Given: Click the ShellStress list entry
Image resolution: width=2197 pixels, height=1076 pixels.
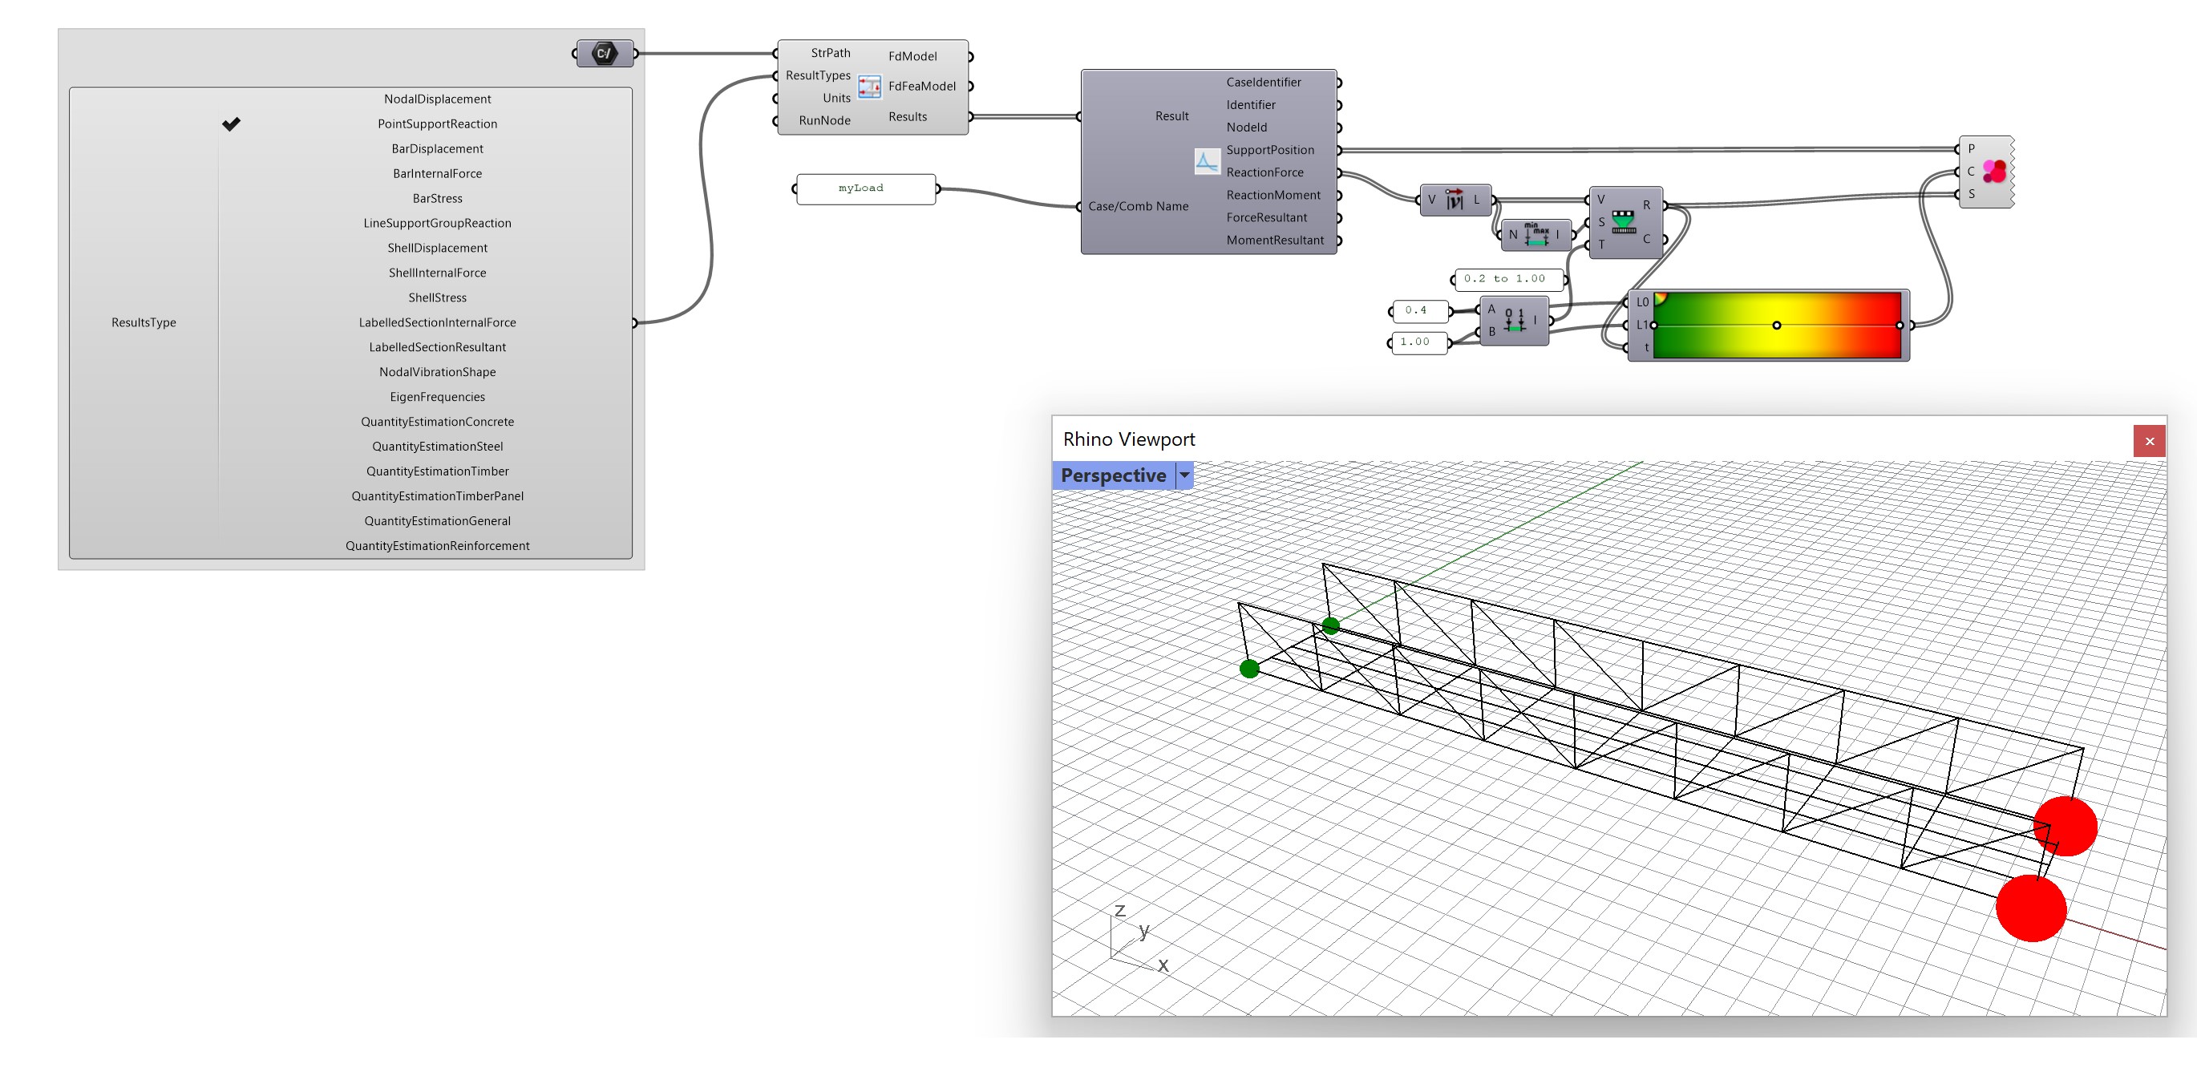Looking at the screenshot, I should coord(437,298).
